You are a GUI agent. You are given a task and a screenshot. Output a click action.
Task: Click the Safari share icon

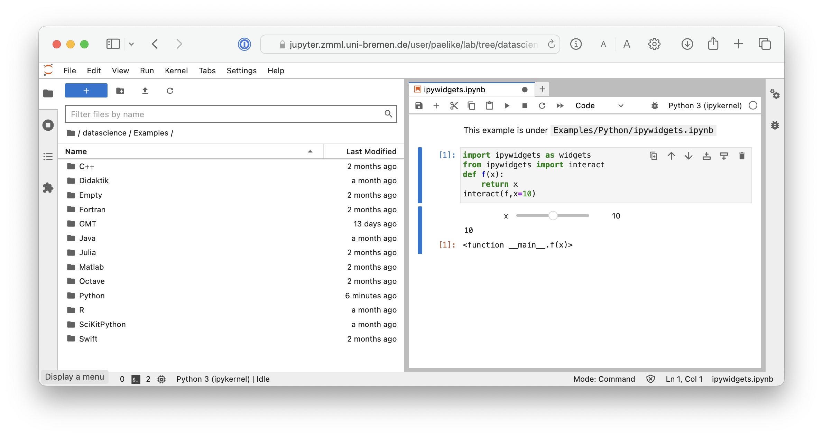click(713, 44)
